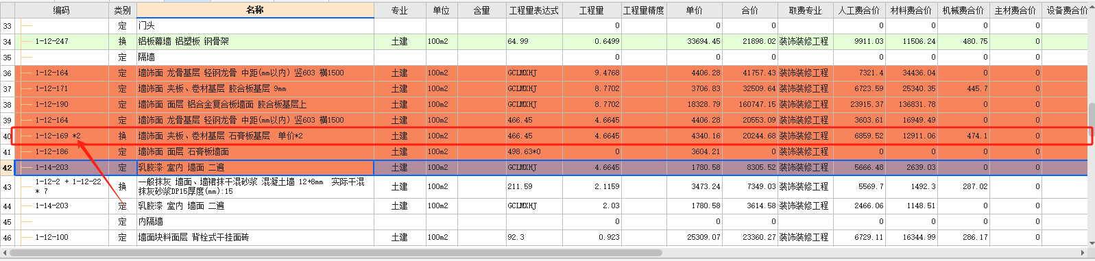Click the 换 category cell of row 43
Image resolution: width=1095 pixels, height=261 pixels.
coord(123,186)
